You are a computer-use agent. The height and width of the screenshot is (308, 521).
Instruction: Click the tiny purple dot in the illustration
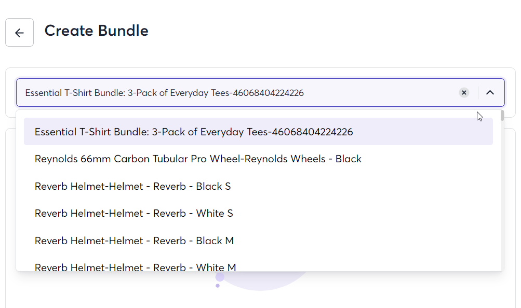pos(218,286)
